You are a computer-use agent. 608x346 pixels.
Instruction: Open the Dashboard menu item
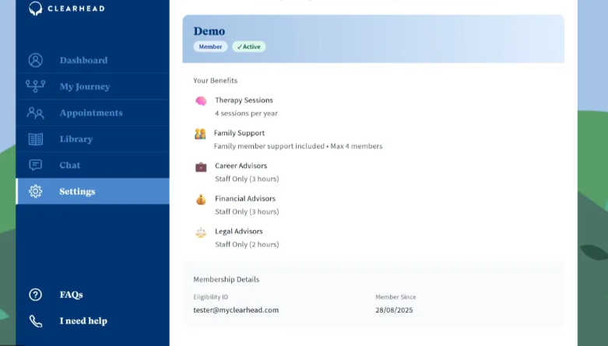pyautogui.click(x=93, y=60)
